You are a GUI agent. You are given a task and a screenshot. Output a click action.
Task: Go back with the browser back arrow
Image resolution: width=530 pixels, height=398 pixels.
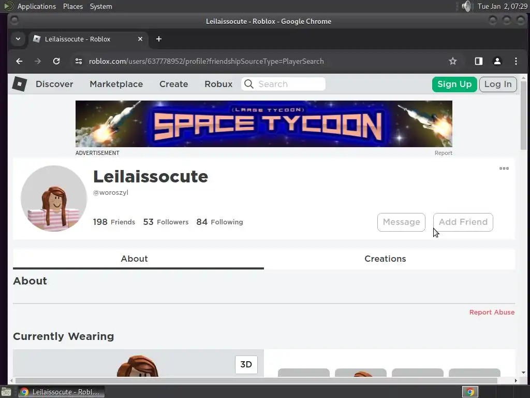click(x=19, y=61)
